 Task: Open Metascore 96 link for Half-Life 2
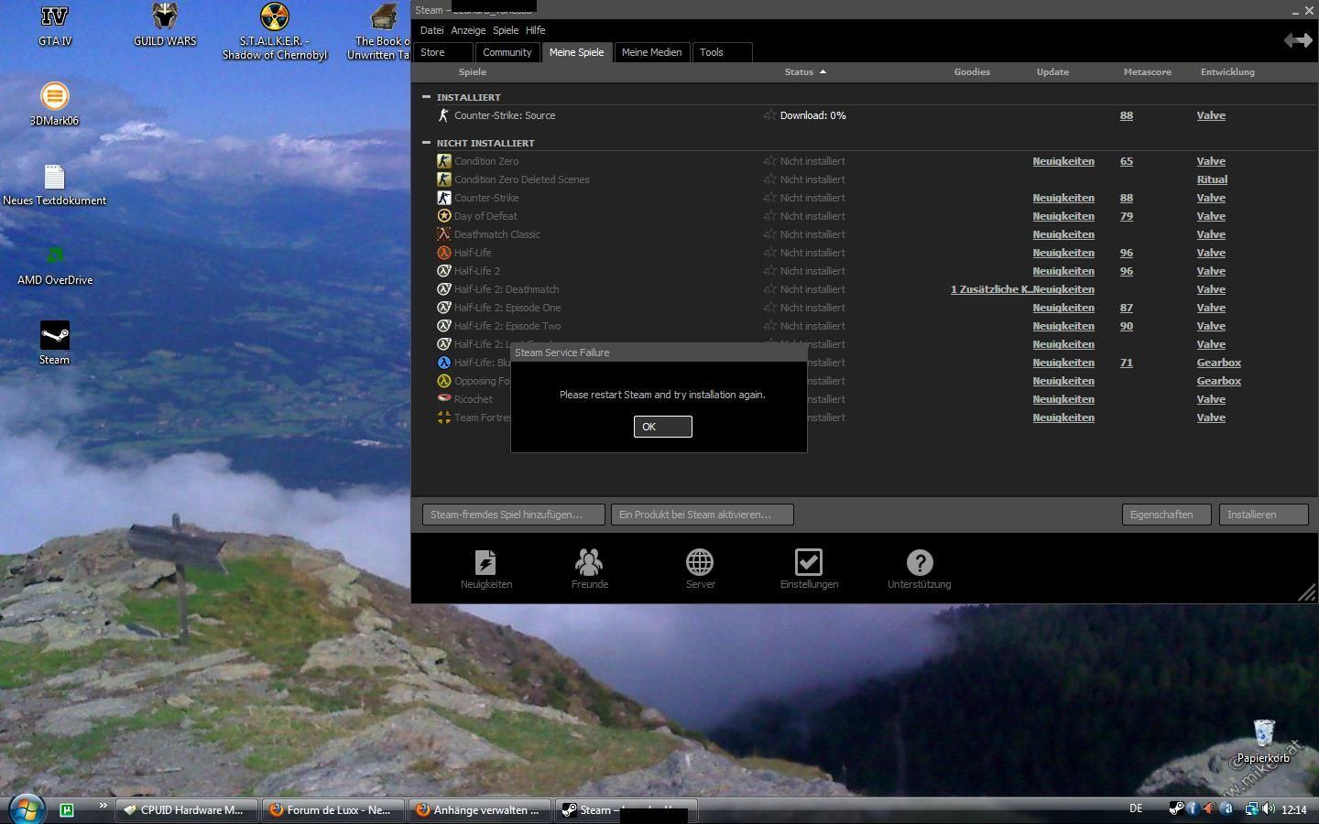pyautogui.click(x=1127, y=271)
